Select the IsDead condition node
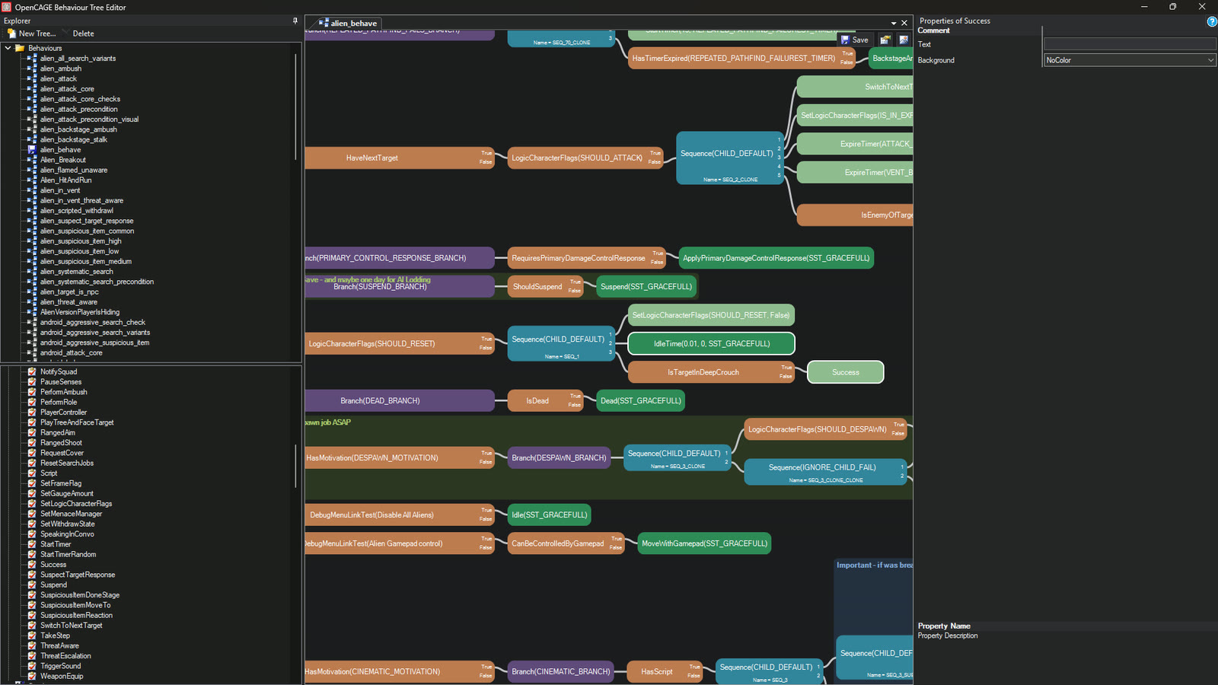1218x685 pixels. (x=546, y=401)
